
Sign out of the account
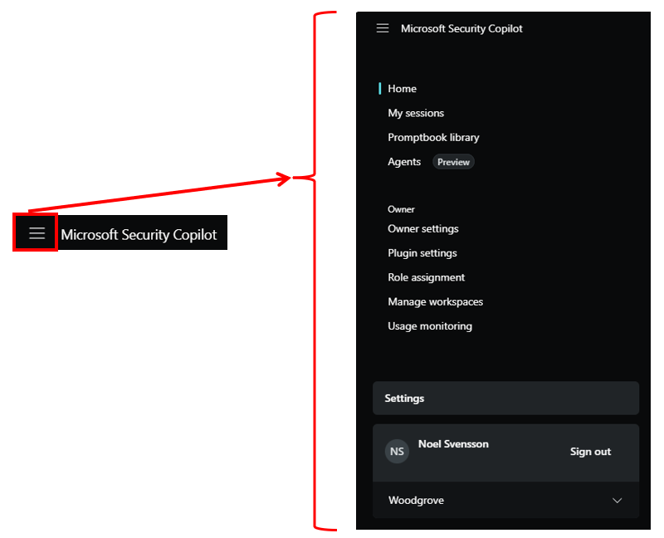[590, 452]
